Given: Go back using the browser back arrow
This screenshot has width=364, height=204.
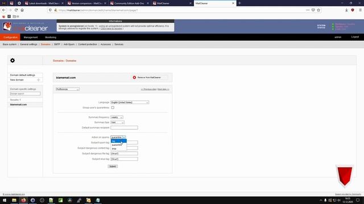Looking at the screenshot, I should click(x=4, y=10).
